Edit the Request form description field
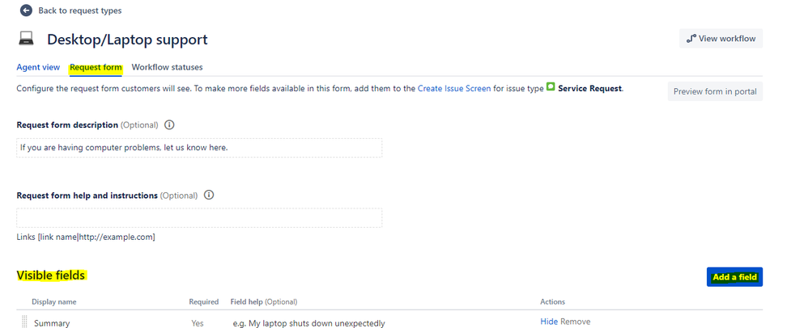Viewport: 808px width, 328px height. [x=199, y=148]
